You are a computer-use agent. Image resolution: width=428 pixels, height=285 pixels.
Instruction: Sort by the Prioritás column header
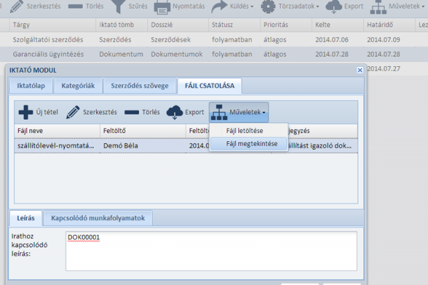tap(286, 25)
